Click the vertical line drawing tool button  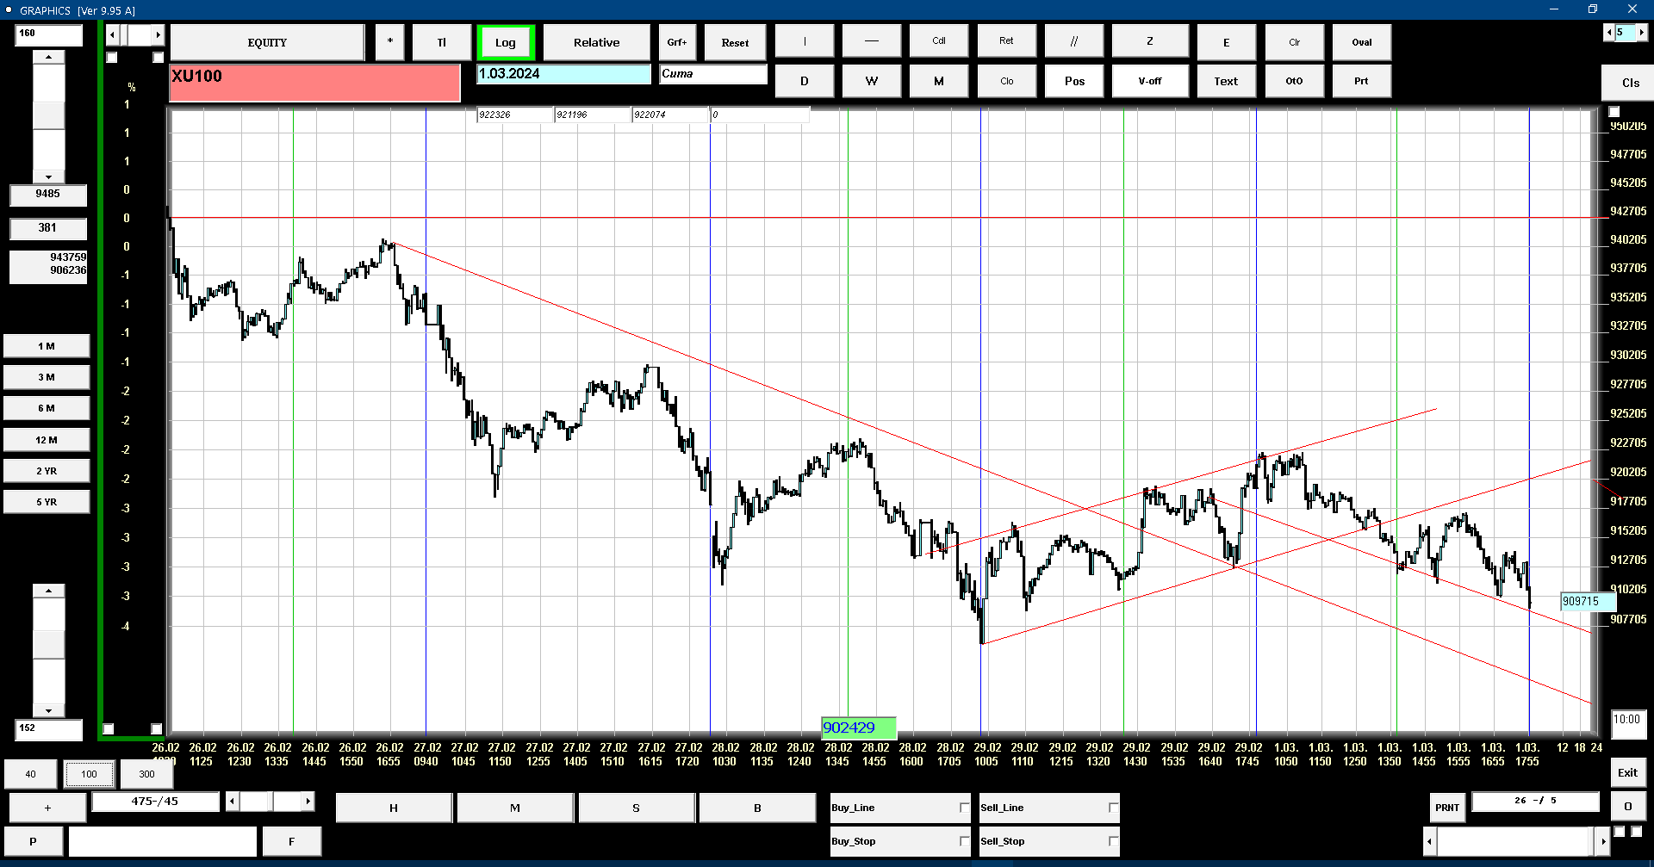point(805,41)
